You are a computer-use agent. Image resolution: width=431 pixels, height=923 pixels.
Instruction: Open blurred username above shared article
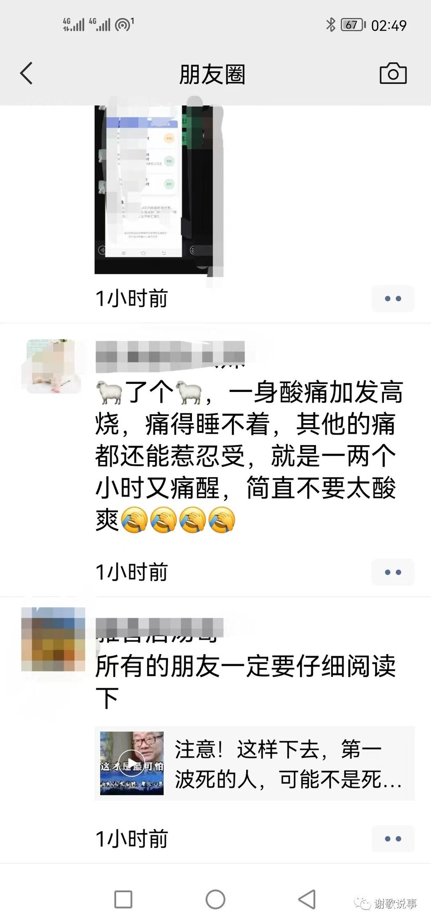point(160,629)
